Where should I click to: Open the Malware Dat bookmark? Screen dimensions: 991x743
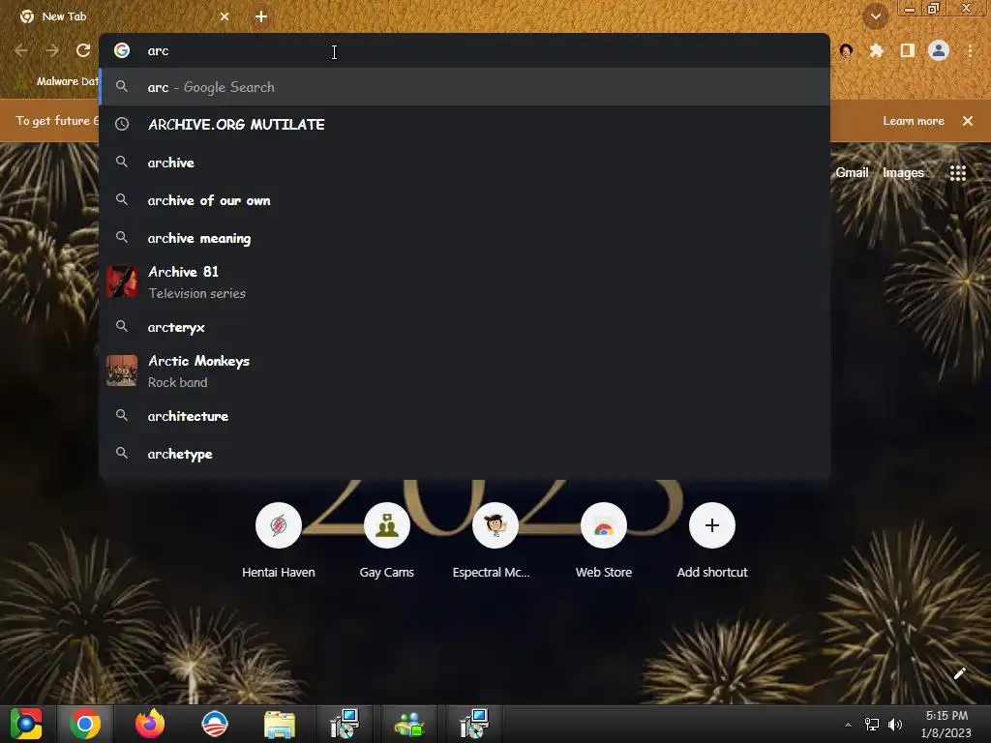tap(57, 81)
